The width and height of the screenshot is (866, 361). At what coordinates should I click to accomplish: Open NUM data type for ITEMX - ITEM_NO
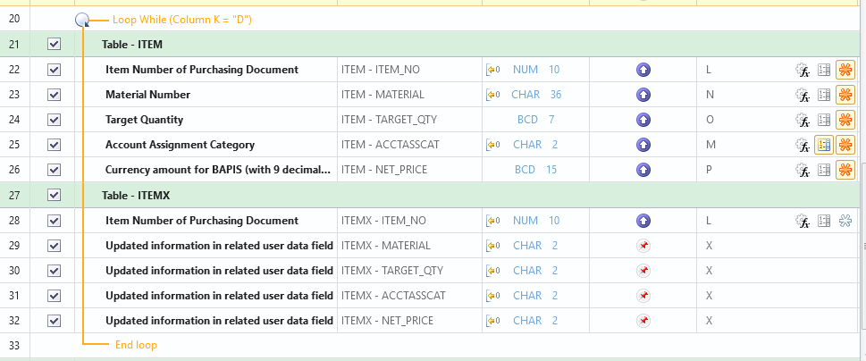[x=525, y=220]
